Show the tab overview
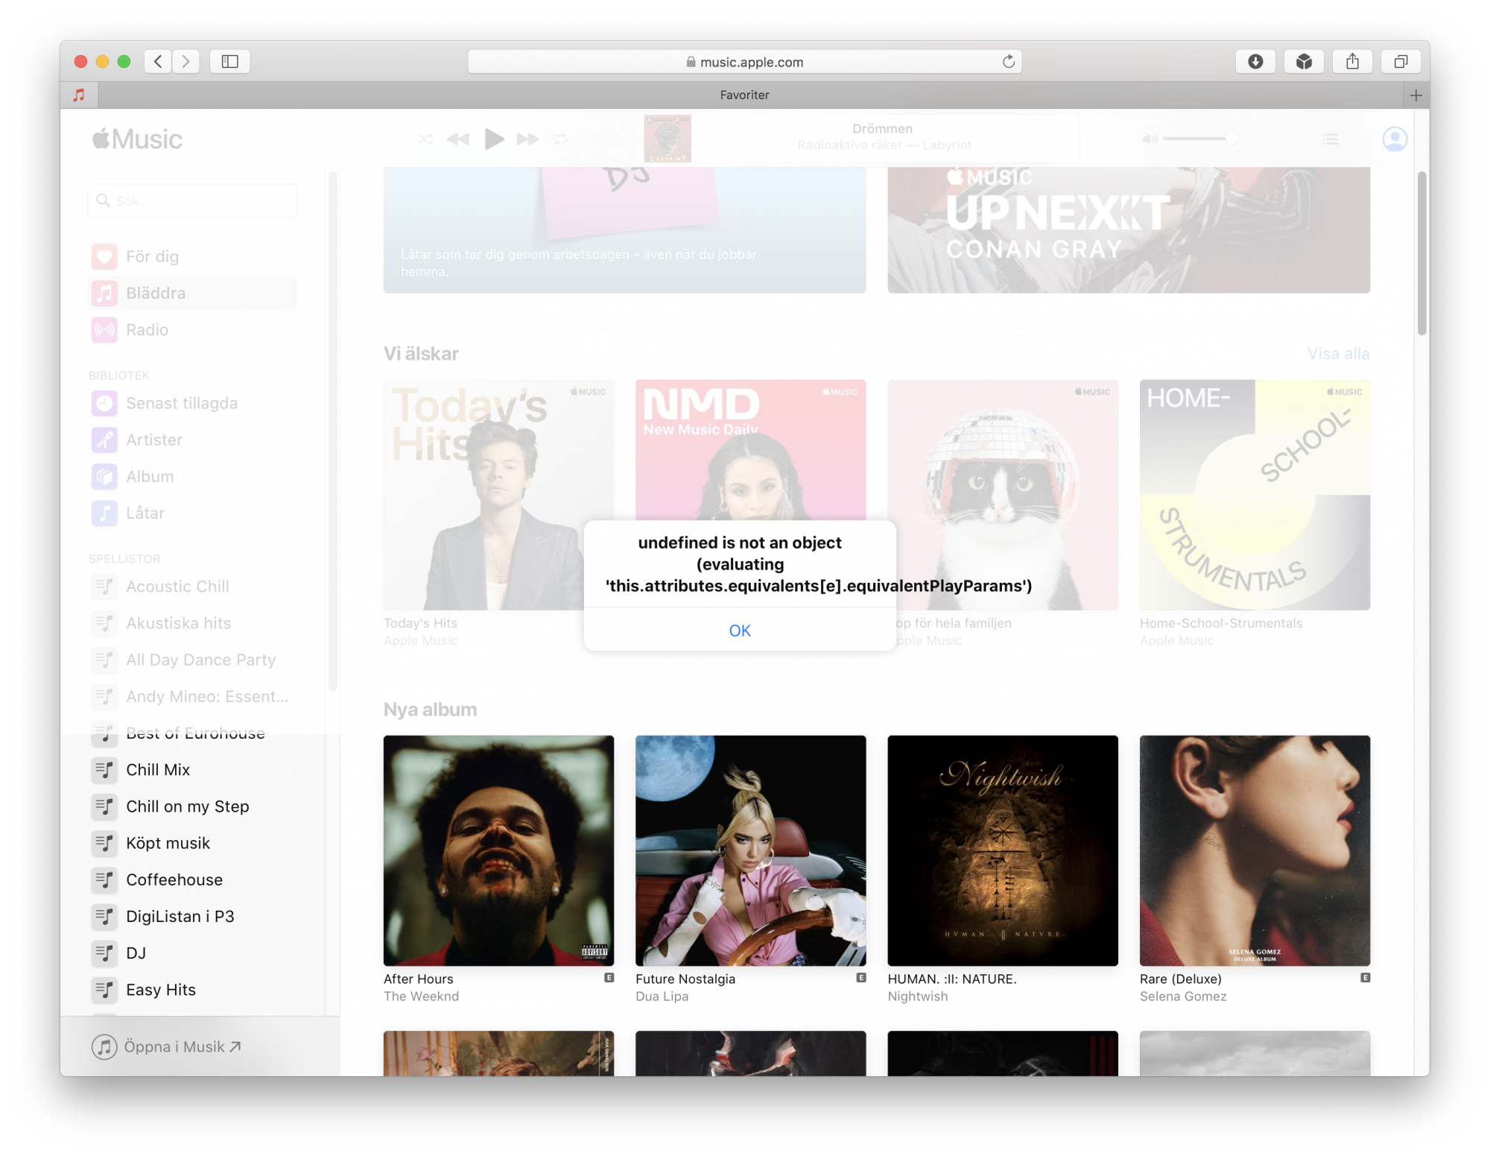 pos(1401,62)
